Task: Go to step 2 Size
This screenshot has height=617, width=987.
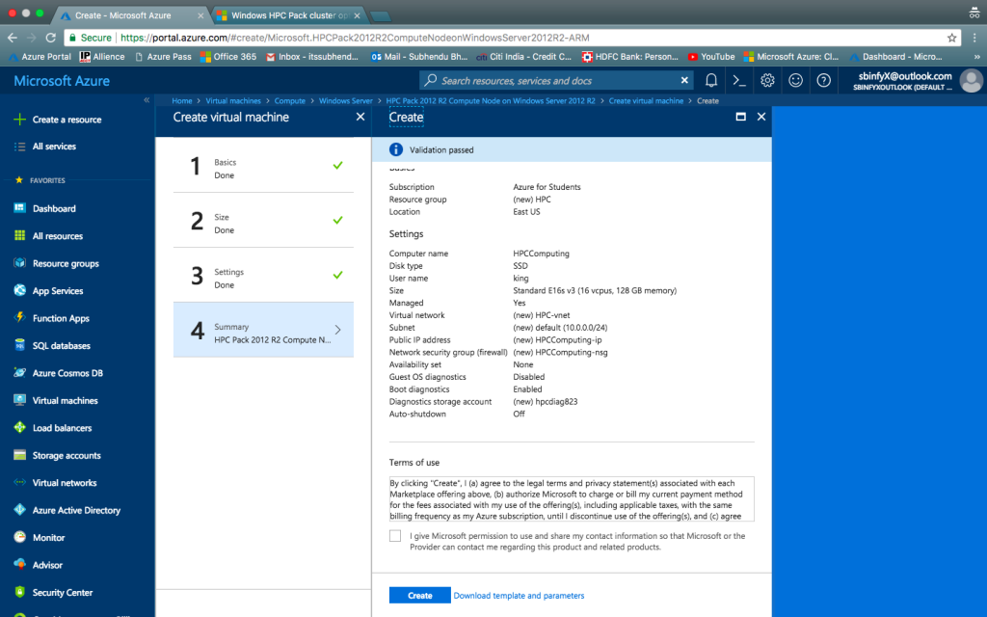Action: 263,221
